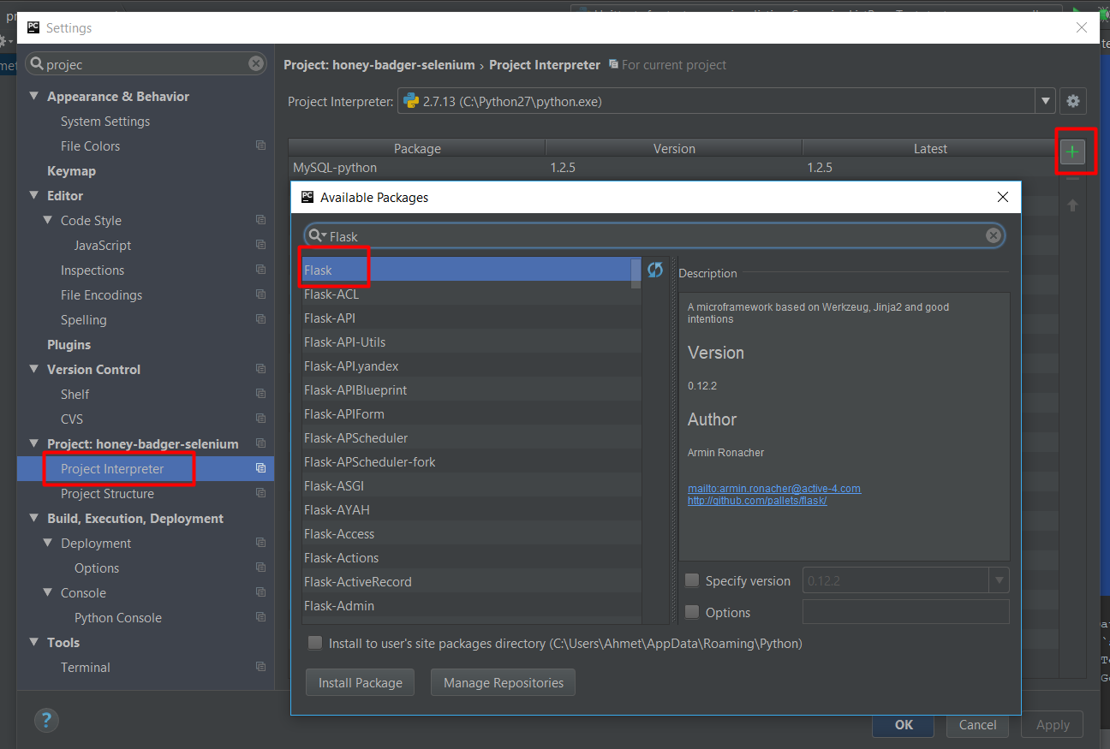1110x749 pixels.
Task: Click the Cancel button in Settings
Action: [977, 724]
